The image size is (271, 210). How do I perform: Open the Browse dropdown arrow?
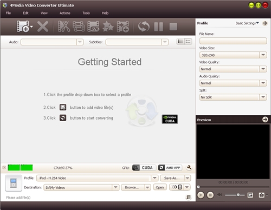pos(147,187)
